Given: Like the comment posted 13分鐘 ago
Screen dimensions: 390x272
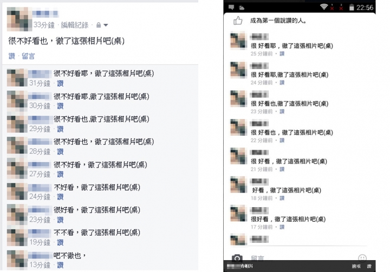Looking at the screenshot, I should [60, 265].
